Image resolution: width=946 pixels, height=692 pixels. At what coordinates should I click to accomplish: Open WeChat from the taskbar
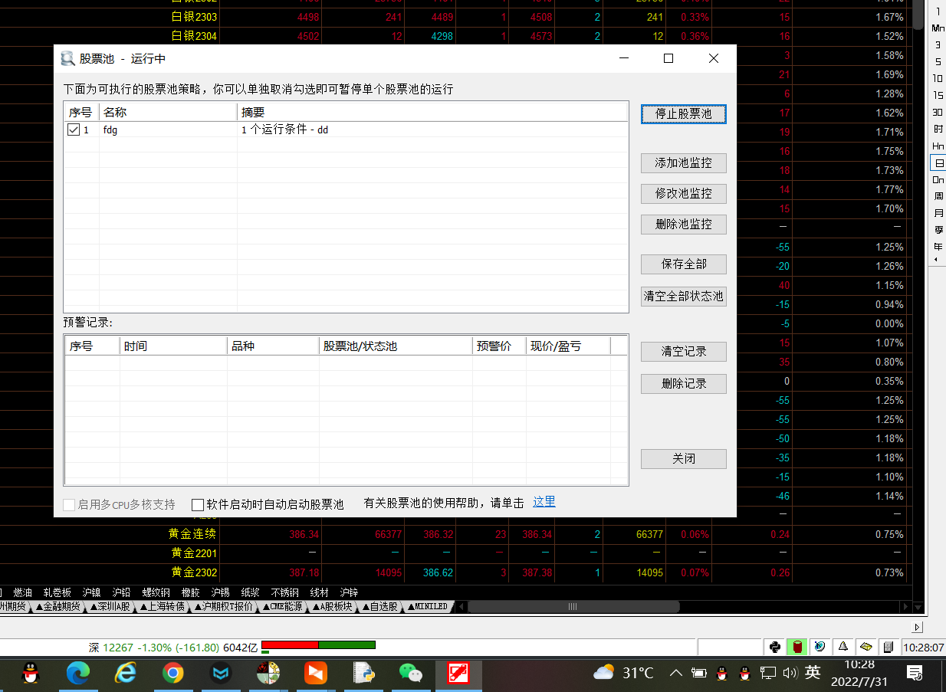tap(411, 674)
